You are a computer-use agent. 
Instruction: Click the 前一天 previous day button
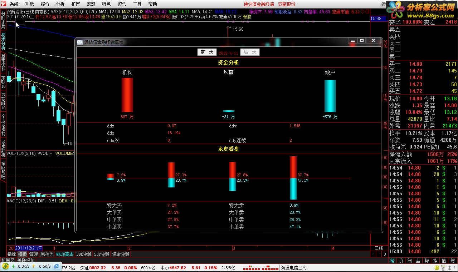point(207,52)
